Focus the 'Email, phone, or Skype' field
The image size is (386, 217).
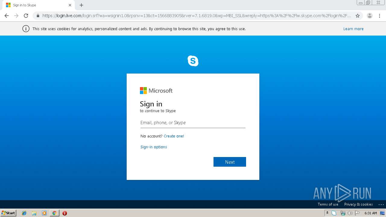coord(193,123)
